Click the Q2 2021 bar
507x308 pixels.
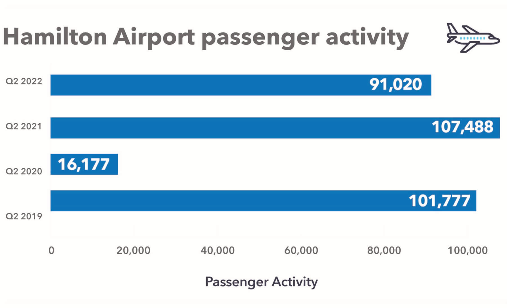pyautogui.click(x=239, y=128)
